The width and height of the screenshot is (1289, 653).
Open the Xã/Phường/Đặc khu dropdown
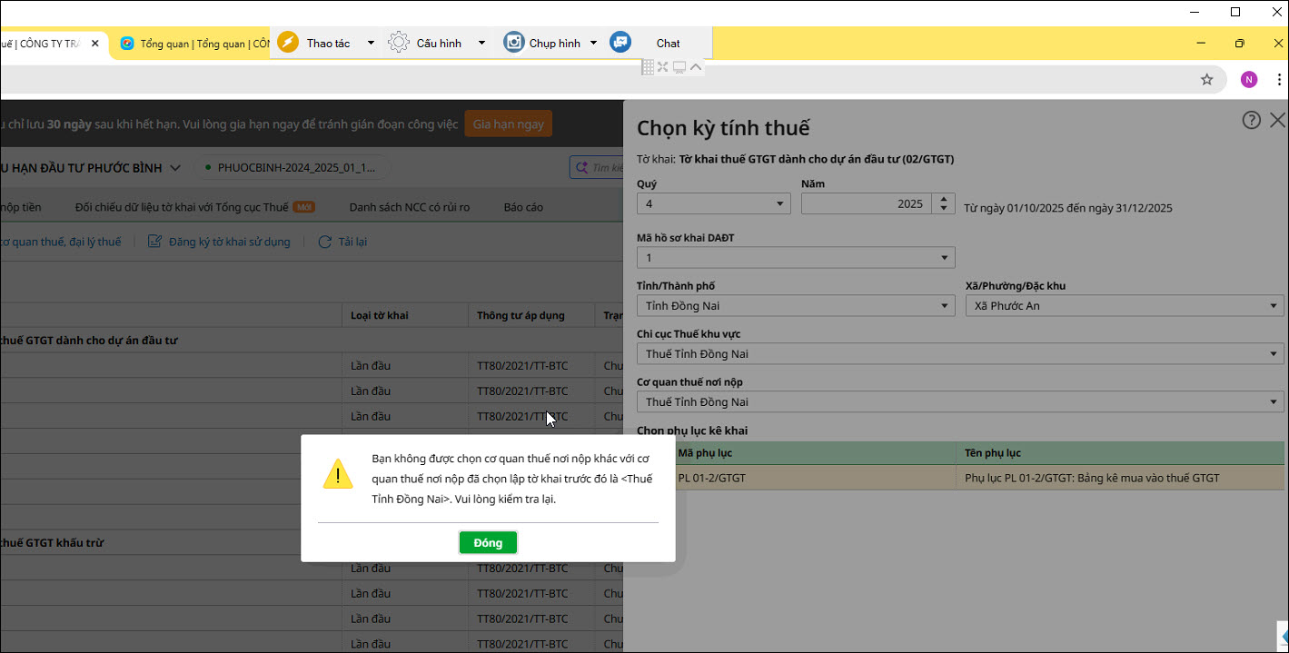1124,306
